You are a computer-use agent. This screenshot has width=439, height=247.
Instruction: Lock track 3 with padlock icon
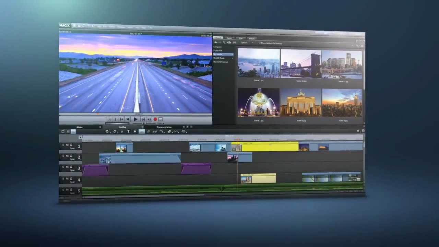pyautogui.click(x=71, y=167)
